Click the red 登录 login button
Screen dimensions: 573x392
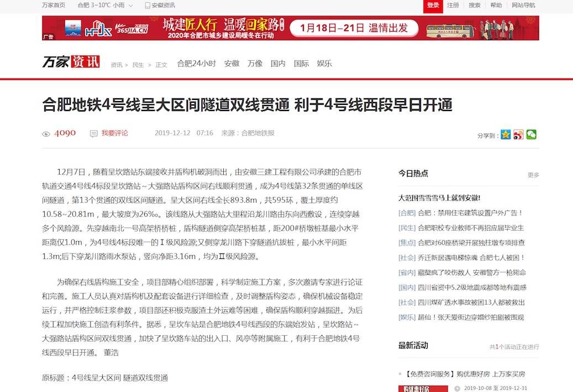tap(433, 5)
